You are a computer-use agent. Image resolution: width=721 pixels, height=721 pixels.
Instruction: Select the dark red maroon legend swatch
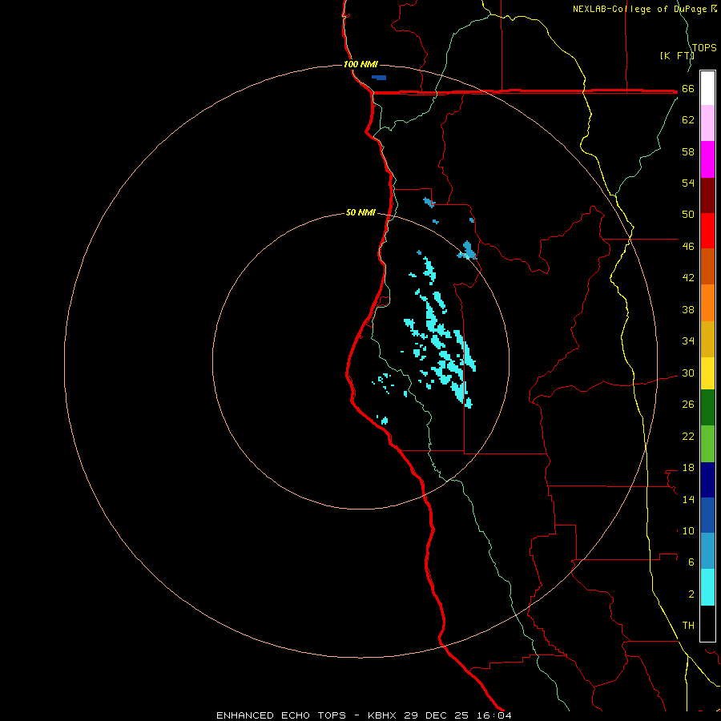707,195
